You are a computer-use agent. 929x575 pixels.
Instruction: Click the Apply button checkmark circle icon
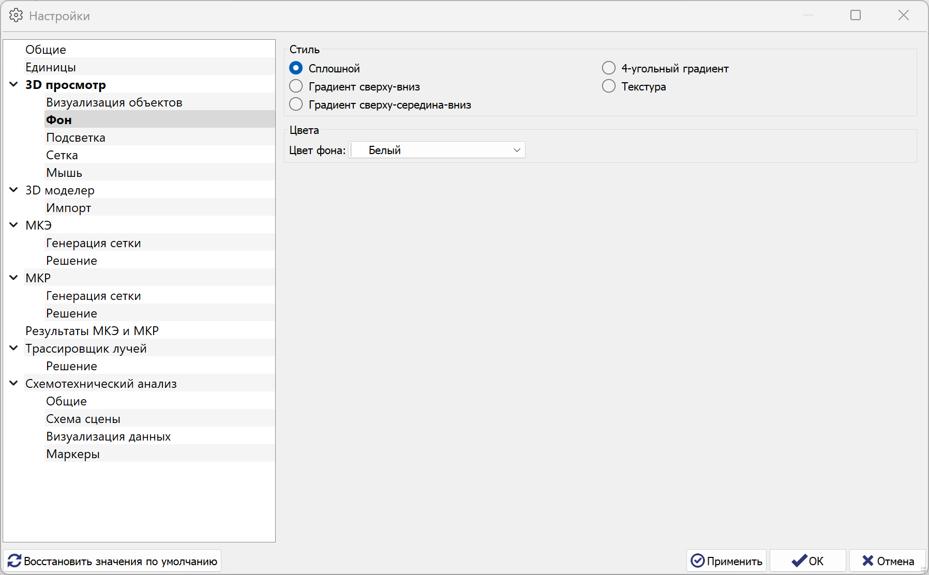click(x=698, y=561)
